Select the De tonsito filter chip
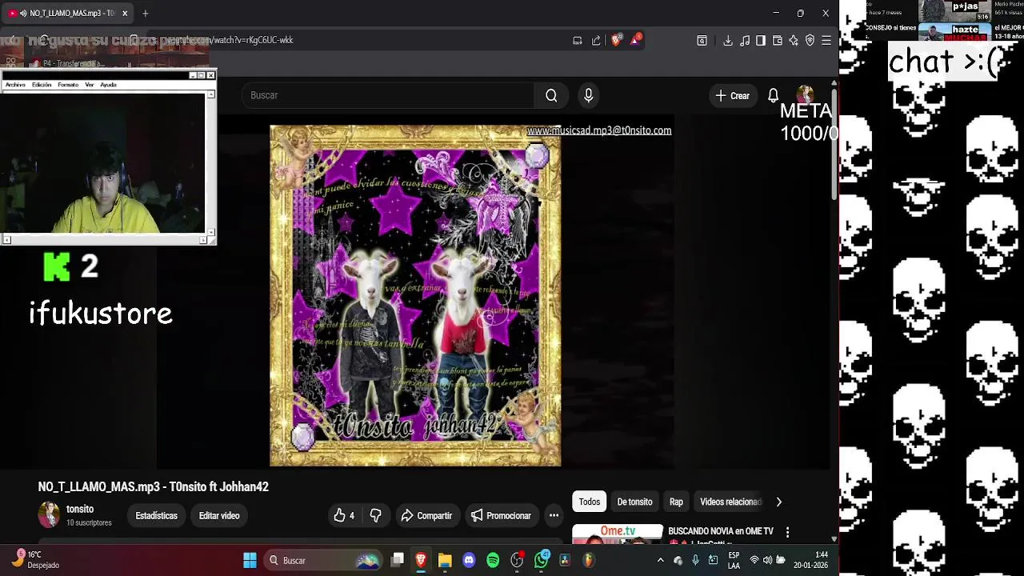Screen dimensions: 1024x576 click(634, 502)
